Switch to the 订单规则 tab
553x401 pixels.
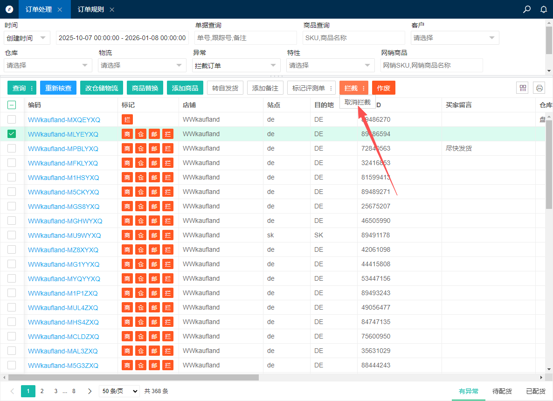tap(90, 10)
